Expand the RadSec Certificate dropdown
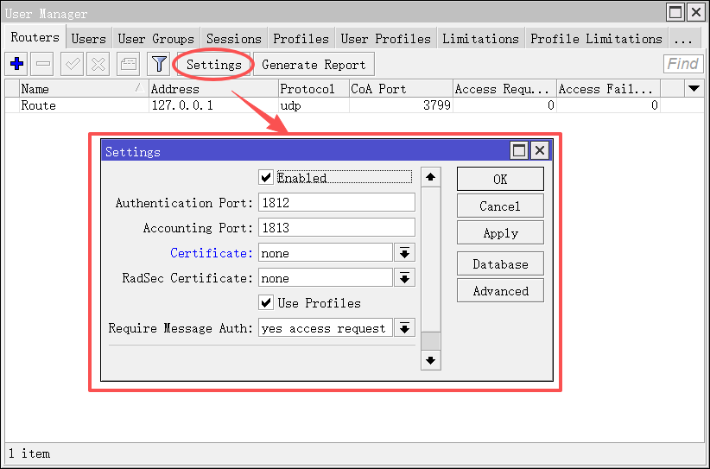 (x=404, y=278)
